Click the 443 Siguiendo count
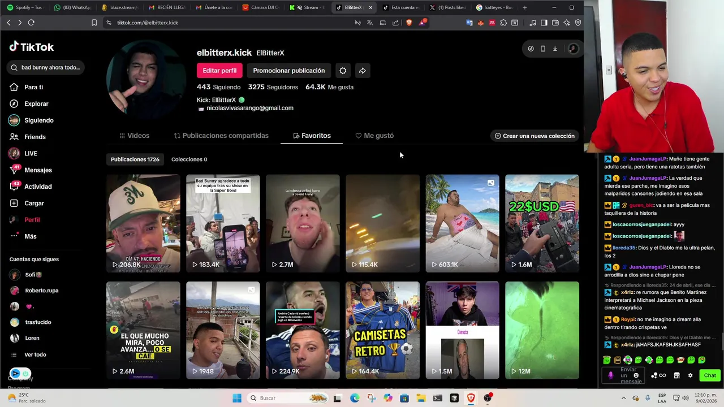This screenshot has height=407, width=724. (219, 87)
